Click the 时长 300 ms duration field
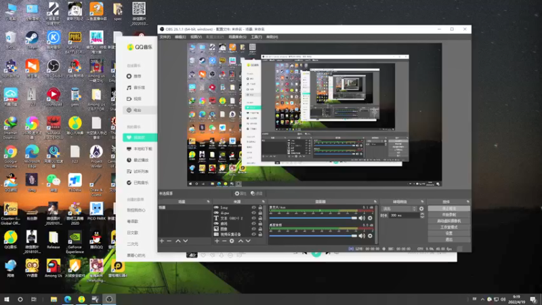542x305 pixels. 404,216
